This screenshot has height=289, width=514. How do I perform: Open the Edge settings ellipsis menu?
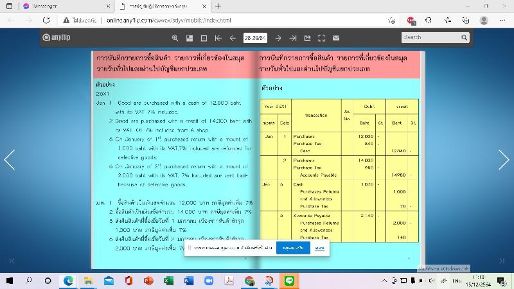pyautogui.click(x=502, y=20)
